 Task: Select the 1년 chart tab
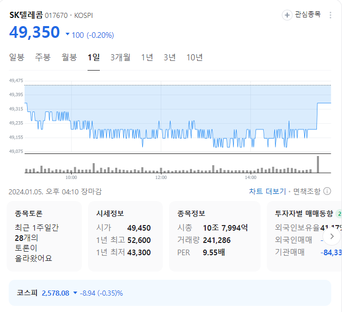click(x=147, y=57)
